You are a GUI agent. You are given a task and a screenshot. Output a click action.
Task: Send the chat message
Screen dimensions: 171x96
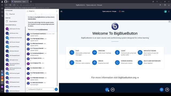click(56, 89)
